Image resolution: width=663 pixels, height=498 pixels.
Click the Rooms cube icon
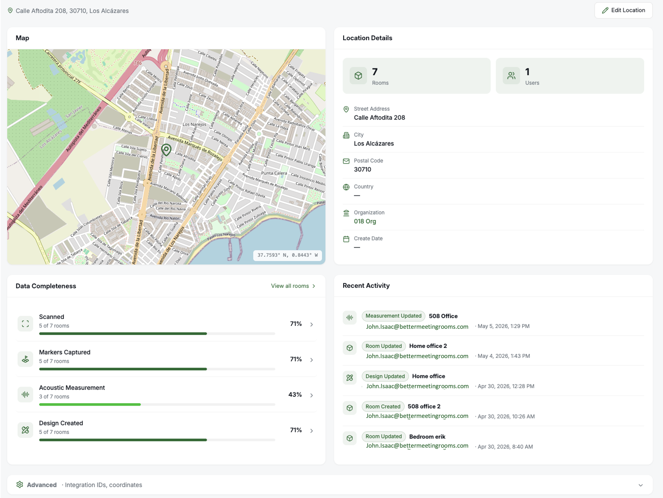358,76
